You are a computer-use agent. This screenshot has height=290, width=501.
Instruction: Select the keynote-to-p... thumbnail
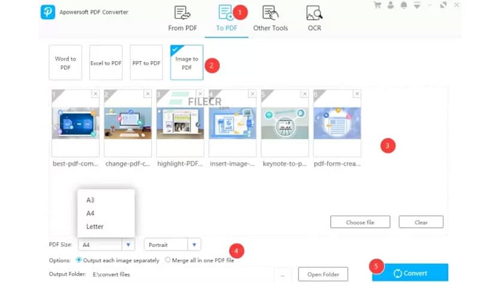(x=285, y=123)
